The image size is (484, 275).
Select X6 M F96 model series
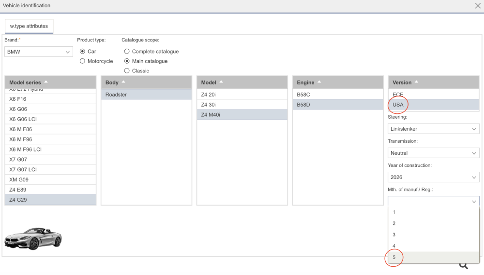[x=51, y=139]
